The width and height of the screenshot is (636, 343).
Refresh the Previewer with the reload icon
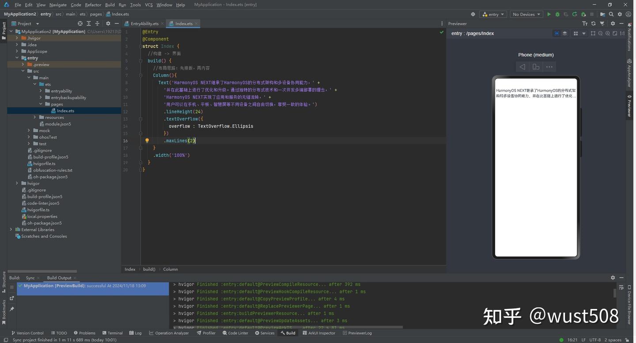click(x=593, y=23)
